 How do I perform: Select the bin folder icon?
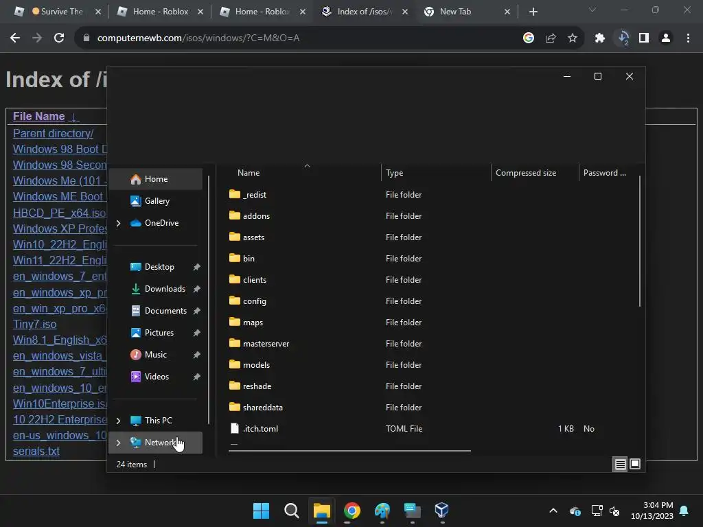[235, 258]
